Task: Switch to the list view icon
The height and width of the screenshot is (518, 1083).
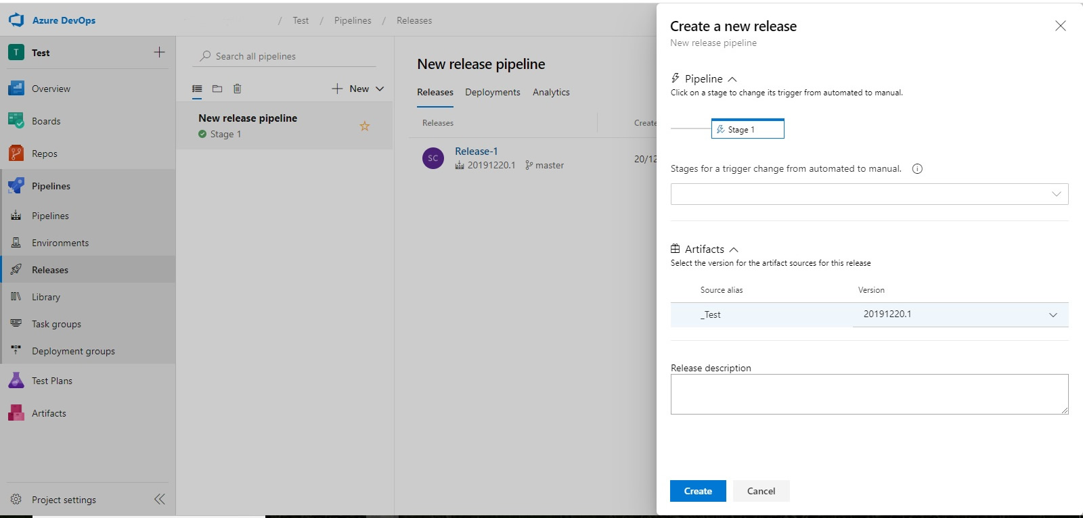Action: [197, 89]
